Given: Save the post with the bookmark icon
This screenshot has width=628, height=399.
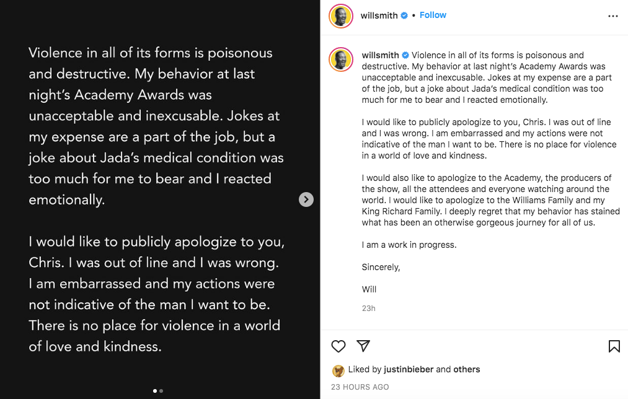Looking at the screenshot, I should (x=614, y=346).
